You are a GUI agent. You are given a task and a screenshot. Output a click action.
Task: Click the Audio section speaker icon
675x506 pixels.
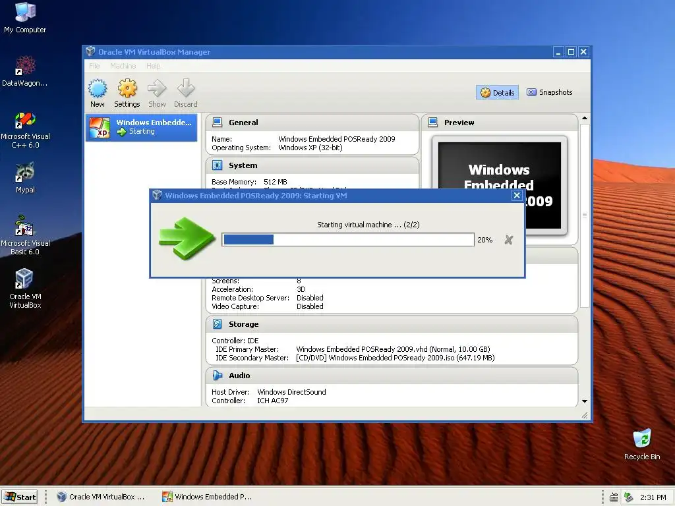[x=218, y=375]
